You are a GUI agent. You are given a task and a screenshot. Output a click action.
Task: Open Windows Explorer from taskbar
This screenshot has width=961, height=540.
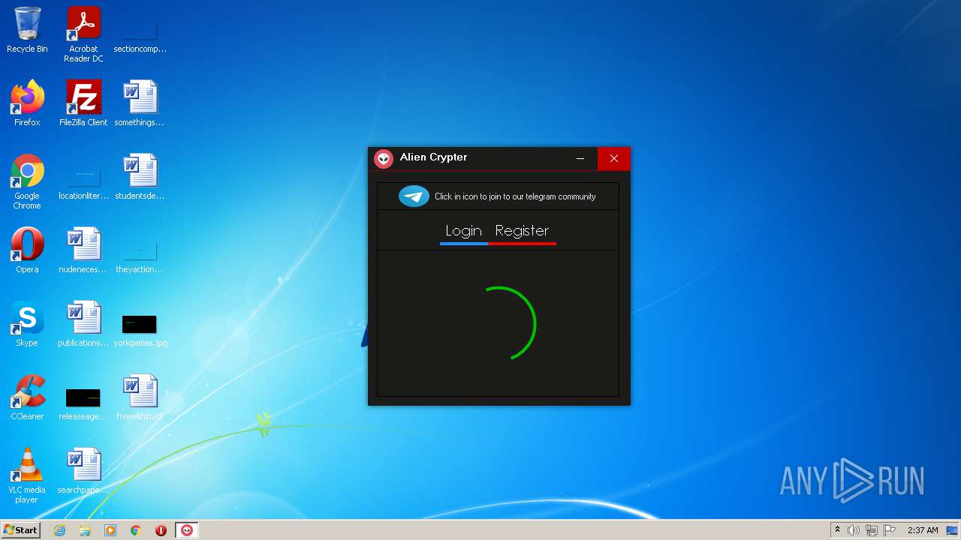(x=85, y=530)
